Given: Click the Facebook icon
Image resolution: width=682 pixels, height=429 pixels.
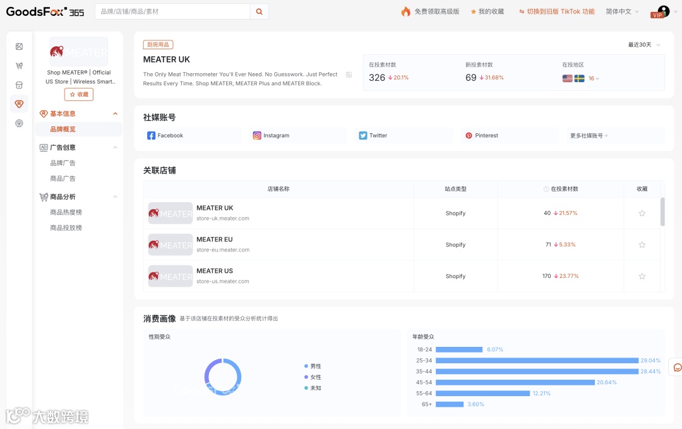Looking at the screenshot, I should tap(152, 136).
